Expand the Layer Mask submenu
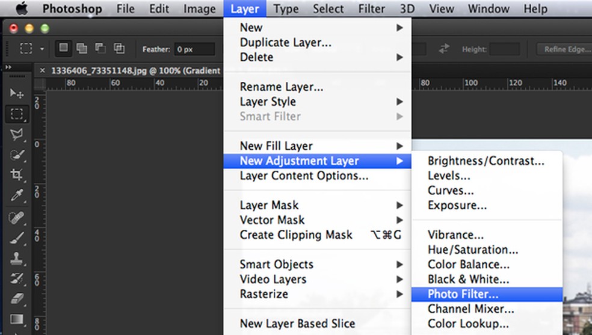Screen dimensions: 592x335 317,205
